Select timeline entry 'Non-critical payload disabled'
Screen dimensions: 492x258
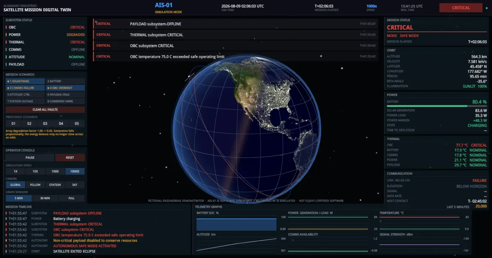[x=95, y=240]
